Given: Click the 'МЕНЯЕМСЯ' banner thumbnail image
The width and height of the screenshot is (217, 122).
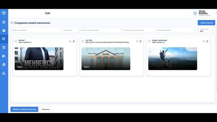Looking at the screenshot, I should (39, 59).
